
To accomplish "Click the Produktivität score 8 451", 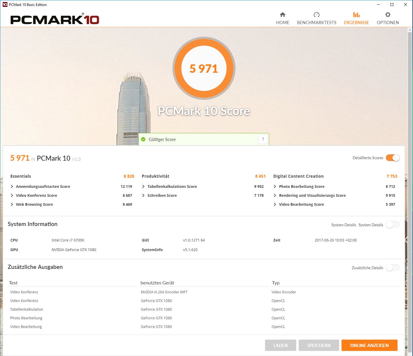I will coord(260,176).
